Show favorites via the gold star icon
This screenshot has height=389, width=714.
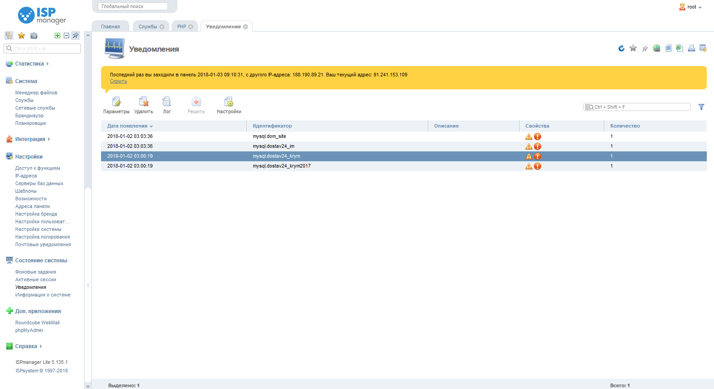[21, 35]
